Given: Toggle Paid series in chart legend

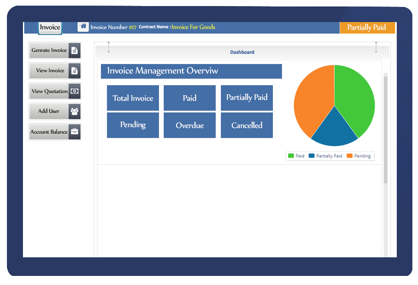Looking at the screenshot, I should [296, 156].
